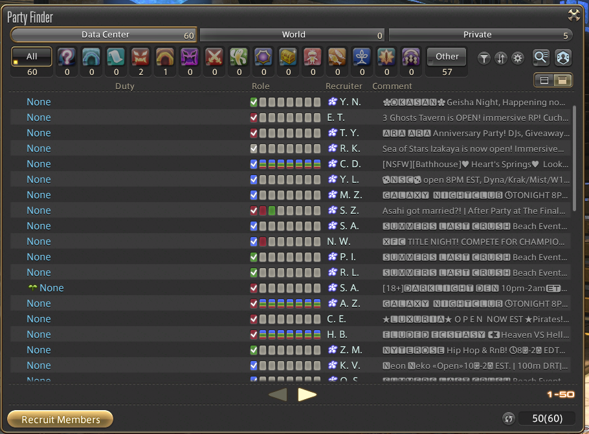The image size is (589, 434).
Task: Go to previous page of listings
Action: tap(278, 394)
